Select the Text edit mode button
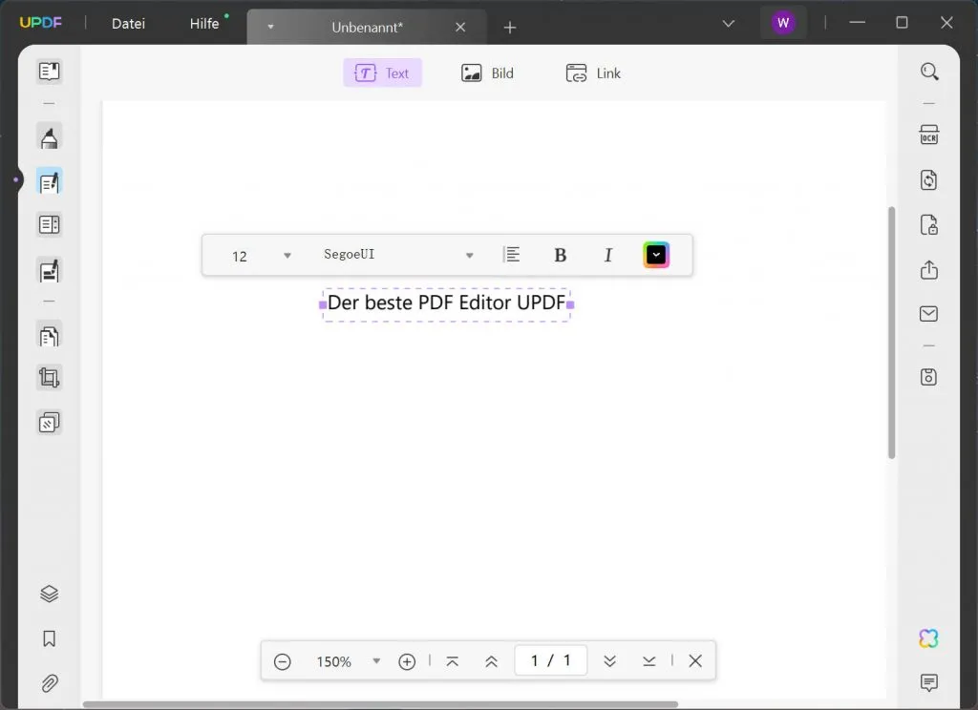Image resolution: width=978 pixels, height=710 pixels. click(382, 73)
